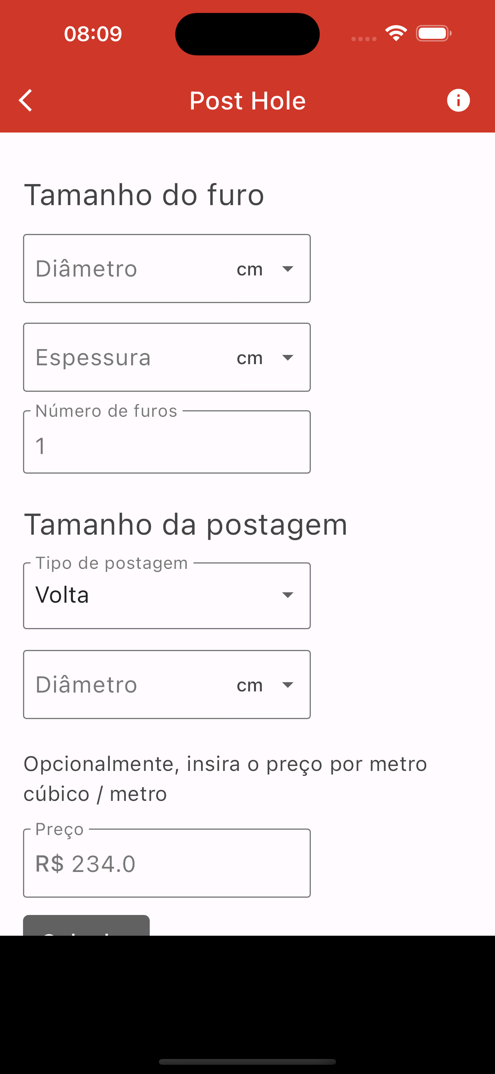This screenshot has height=1074, width=495.
Task: Tap the back arrow icon
Action: click(x=25, y=101)
